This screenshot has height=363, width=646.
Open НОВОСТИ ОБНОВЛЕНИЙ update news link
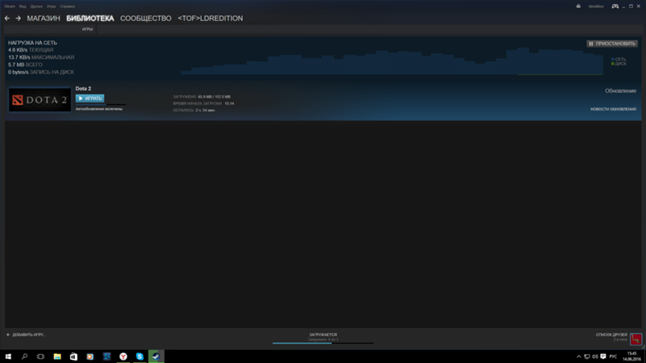(613, 109)
